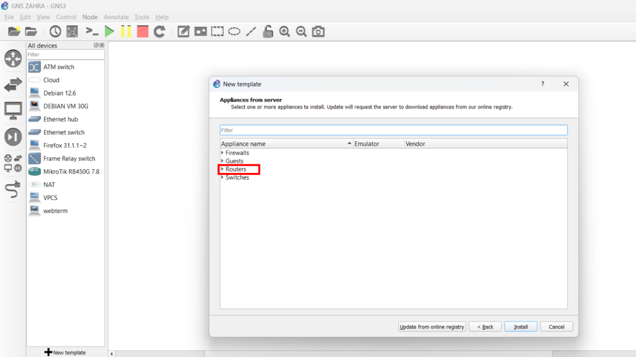Viewport: 636px width, 357px height.
Task: Click the Install button
Action: (520, 327)
